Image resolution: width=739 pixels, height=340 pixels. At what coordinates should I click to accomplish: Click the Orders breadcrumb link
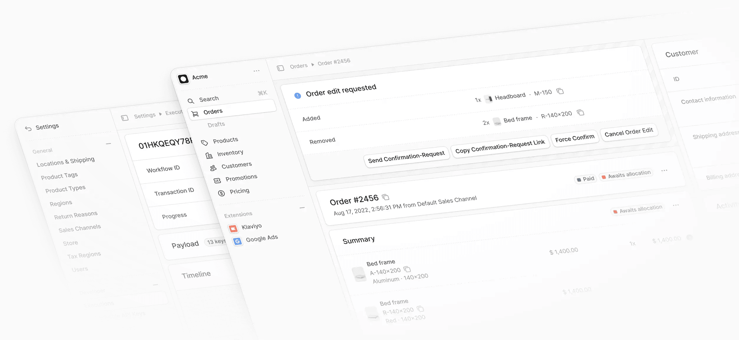[x=299, y=66]
